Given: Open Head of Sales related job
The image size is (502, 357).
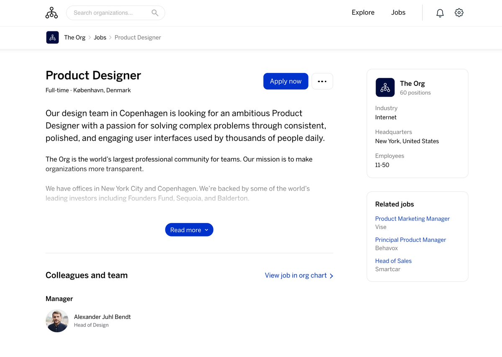Looking at the screenshot, I should coord(393,261).
